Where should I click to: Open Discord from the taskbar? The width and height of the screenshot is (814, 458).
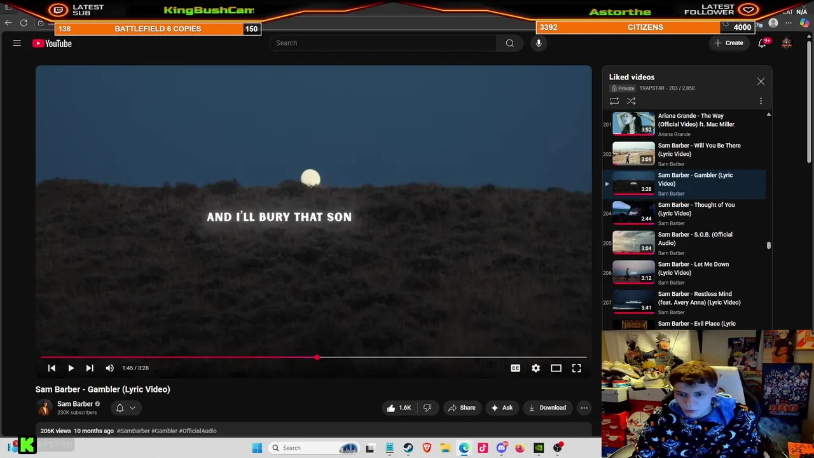pos(501,448)
